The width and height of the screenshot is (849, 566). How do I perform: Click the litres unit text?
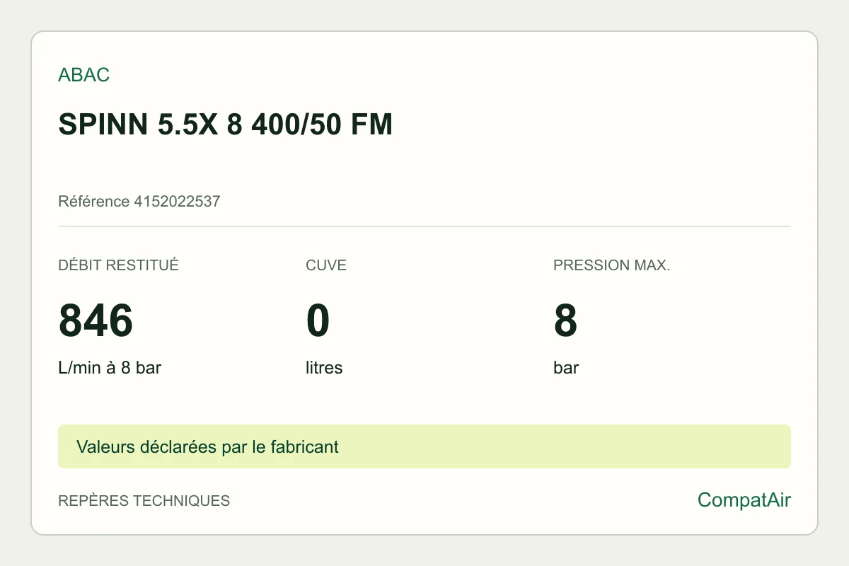click(324, 368)
